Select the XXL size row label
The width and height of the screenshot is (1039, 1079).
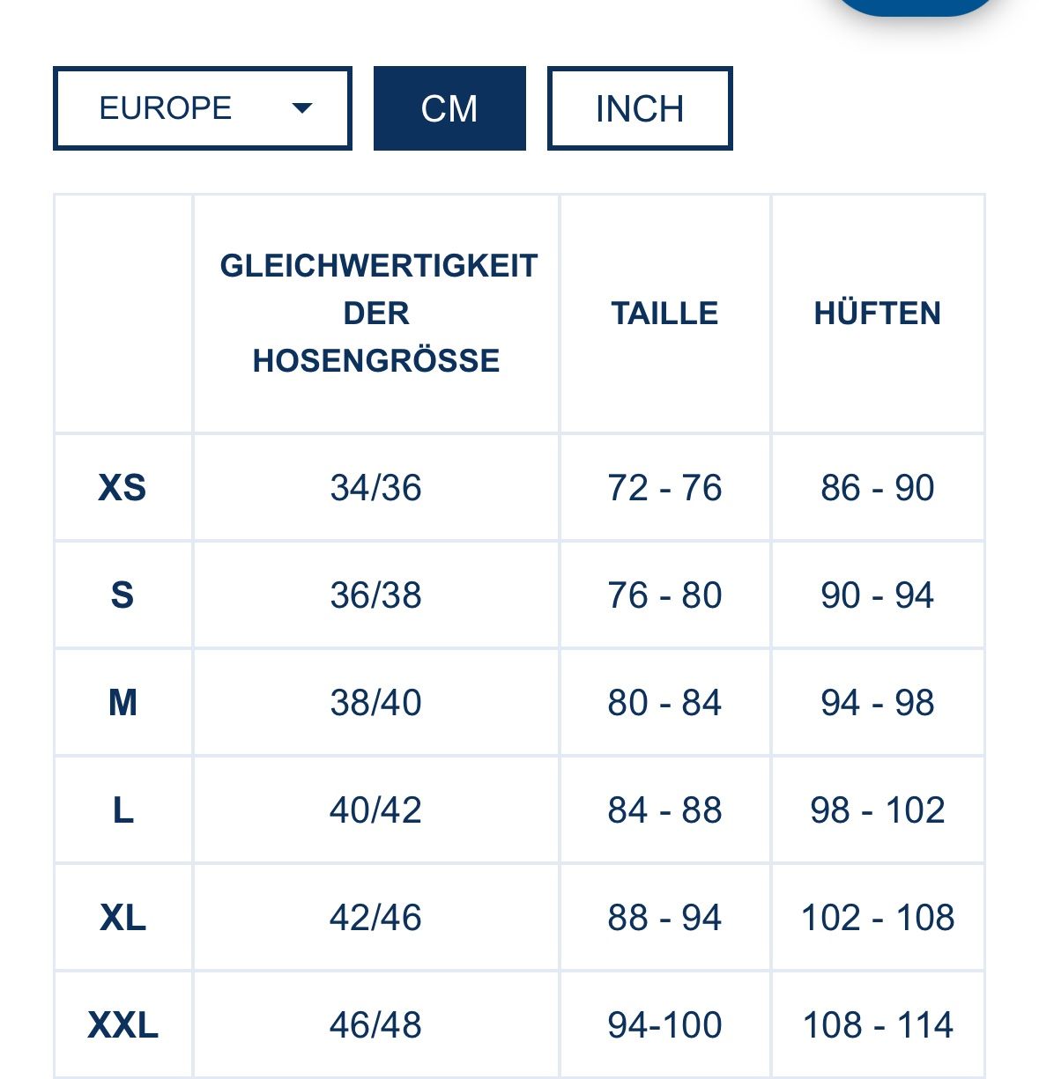pos(122,1025)
